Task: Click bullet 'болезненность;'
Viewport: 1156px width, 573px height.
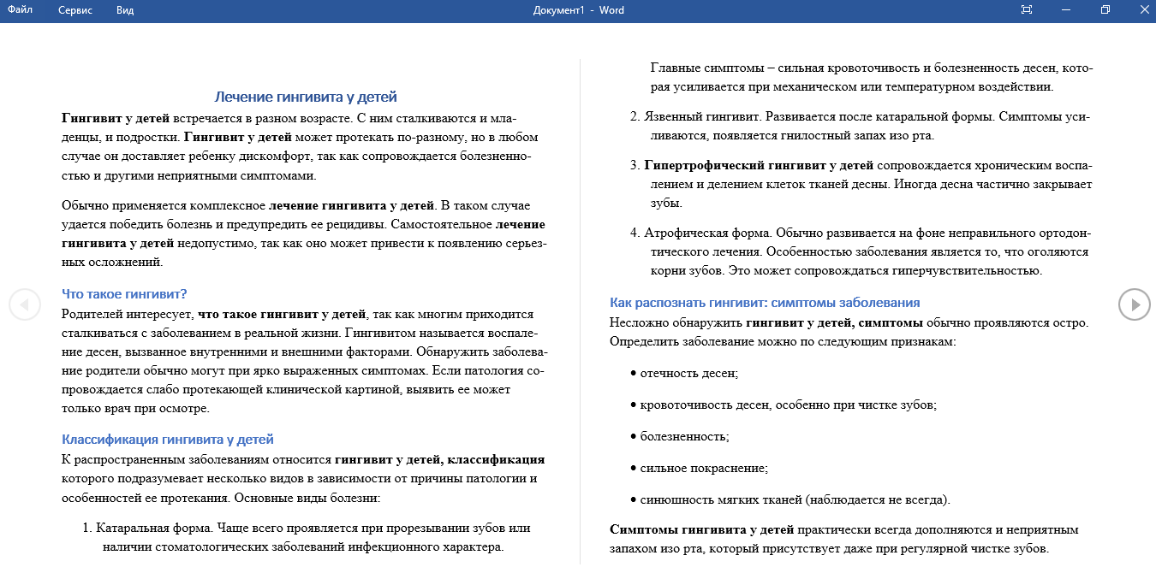Action: [x=684, y=436]
